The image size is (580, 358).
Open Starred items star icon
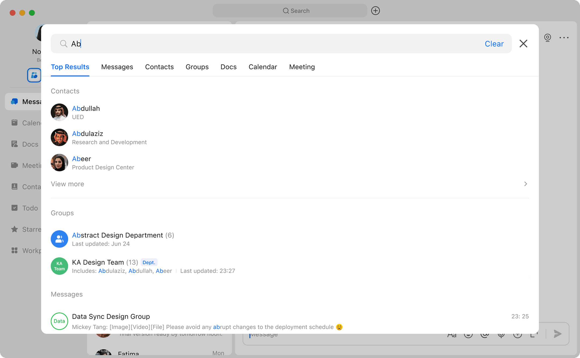15,229
